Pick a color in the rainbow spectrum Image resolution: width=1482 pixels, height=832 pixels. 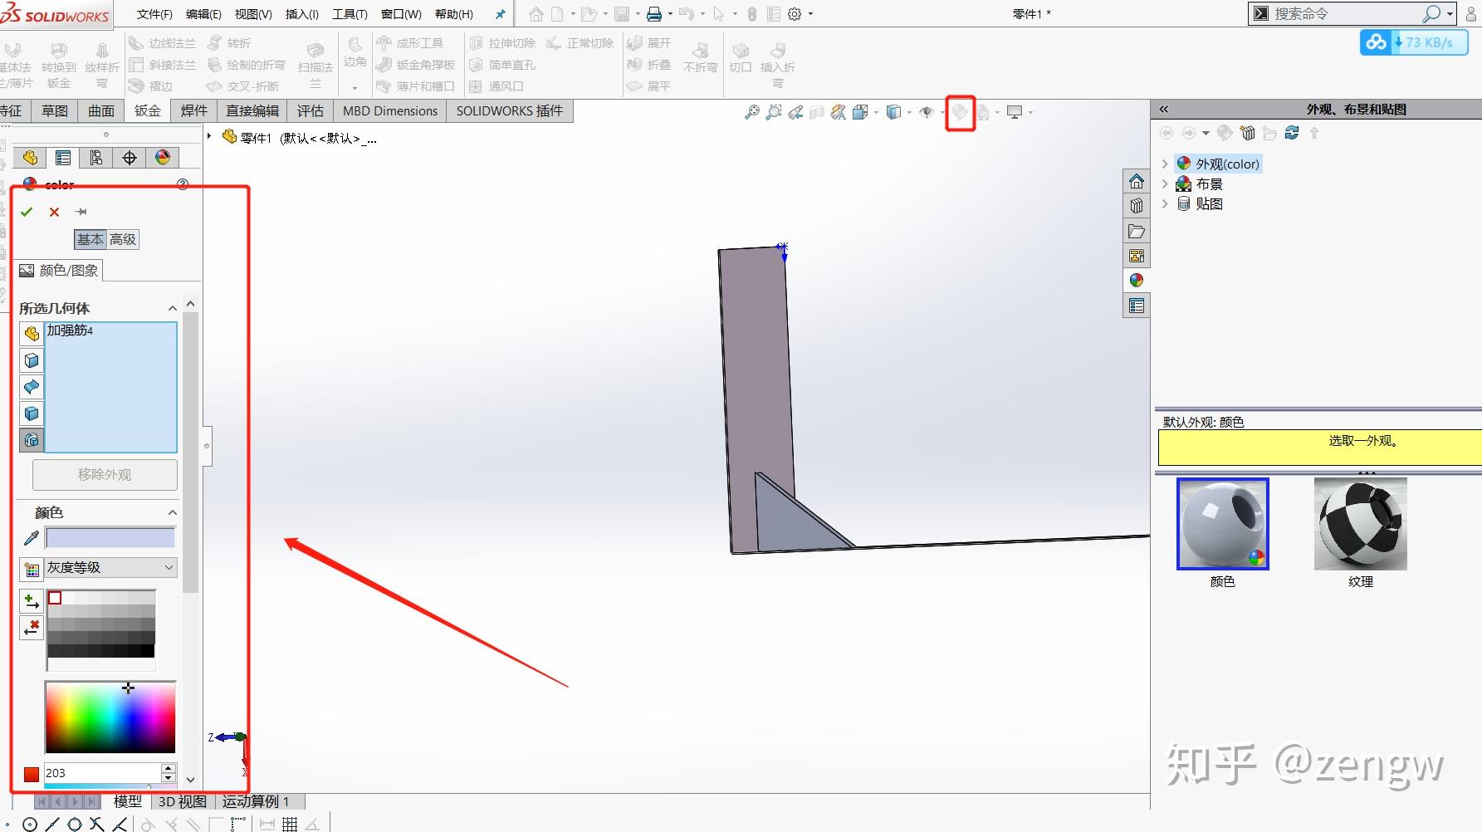coord(110,717)
